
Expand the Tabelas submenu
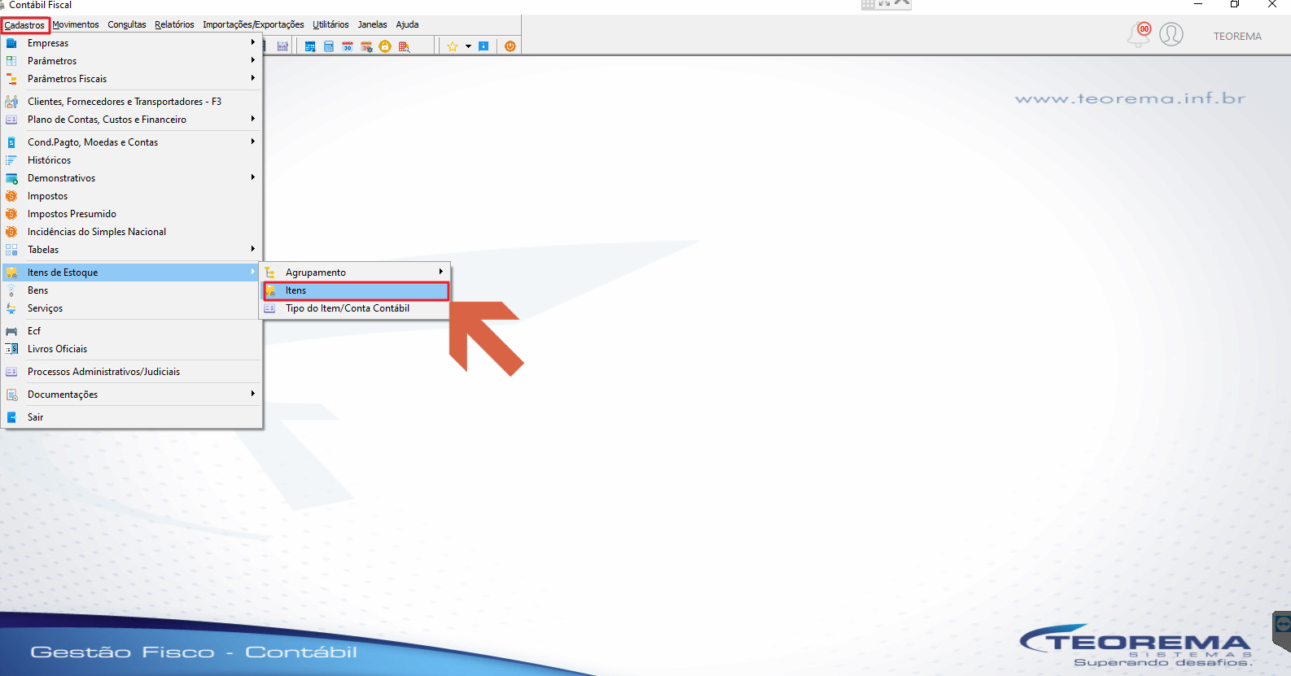131,250
